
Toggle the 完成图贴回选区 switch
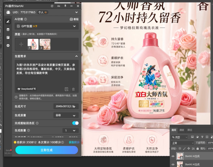(75, 123)
